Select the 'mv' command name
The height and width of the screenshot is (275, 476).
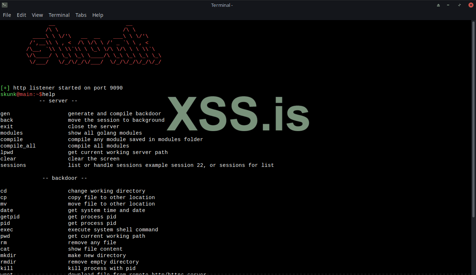(4, 204)
